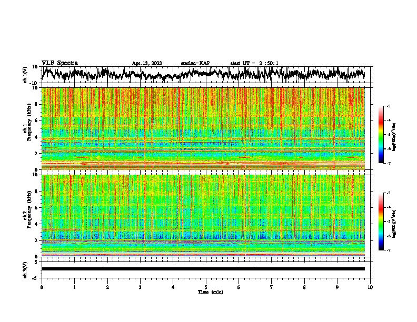Click the ch.1 voltage waveform trace
This screenshot has height=322, width=417.
tap(203, 74)
